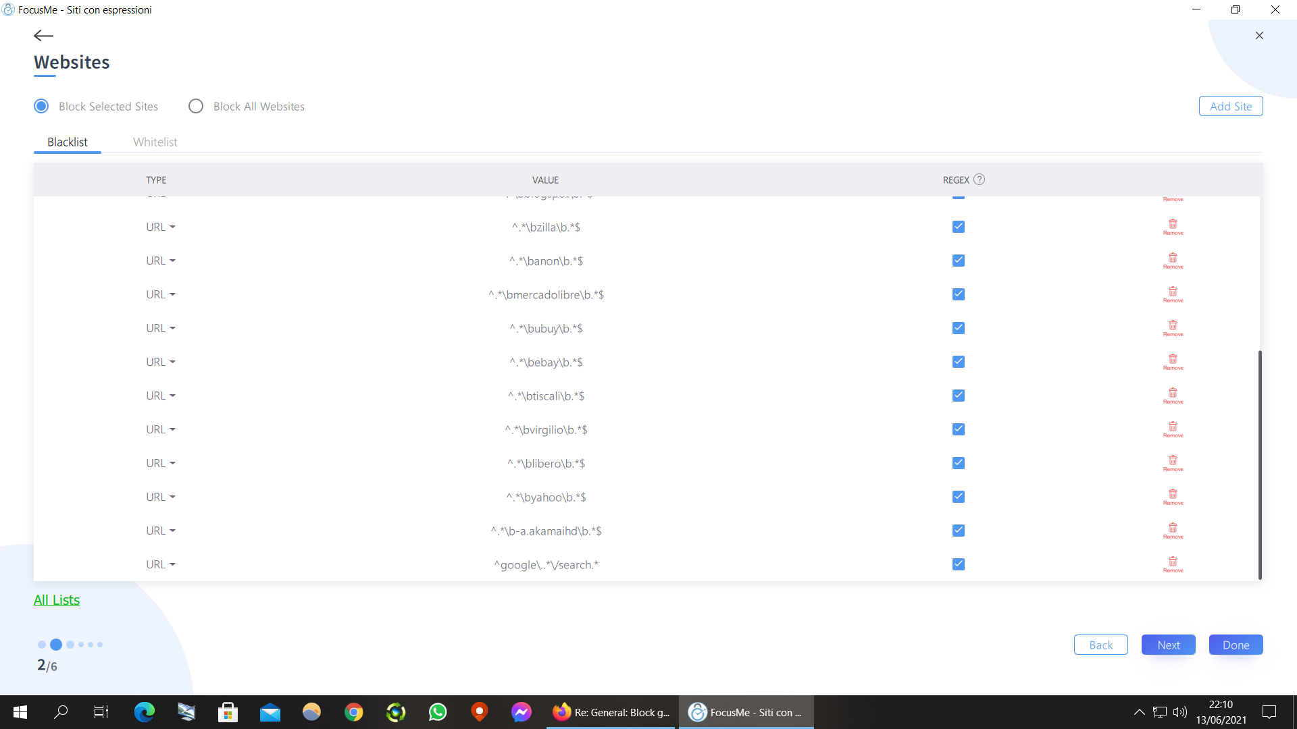Switch to the Whitelist tab

[x=155, y=142]
